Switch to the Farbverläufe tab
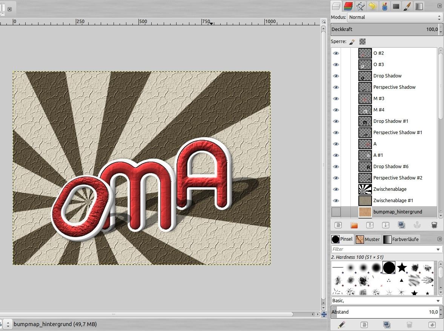Viewport: 444px width, 331px height. coord(401,239)
